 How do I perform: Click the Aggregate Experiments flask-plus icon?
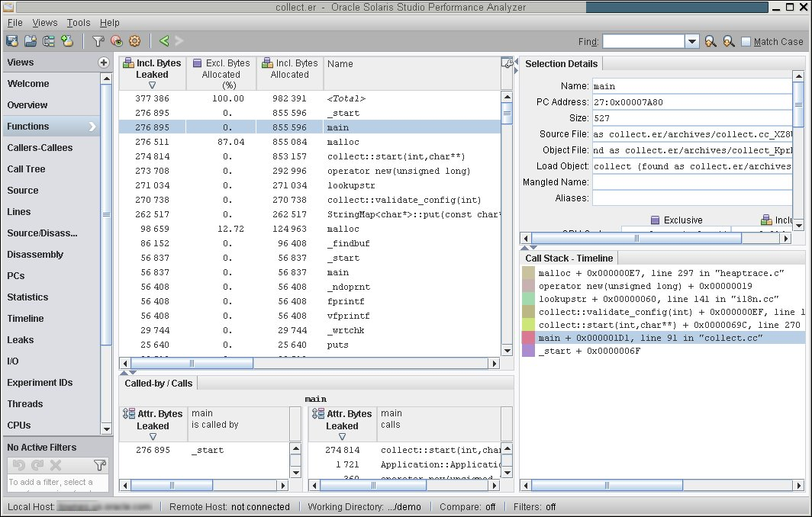pos(67,41)
